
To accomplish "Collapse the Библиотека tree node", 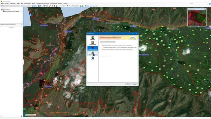I will click(1, 8).
